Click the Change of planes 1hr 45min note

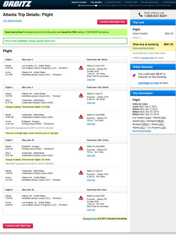coord(28,107)
